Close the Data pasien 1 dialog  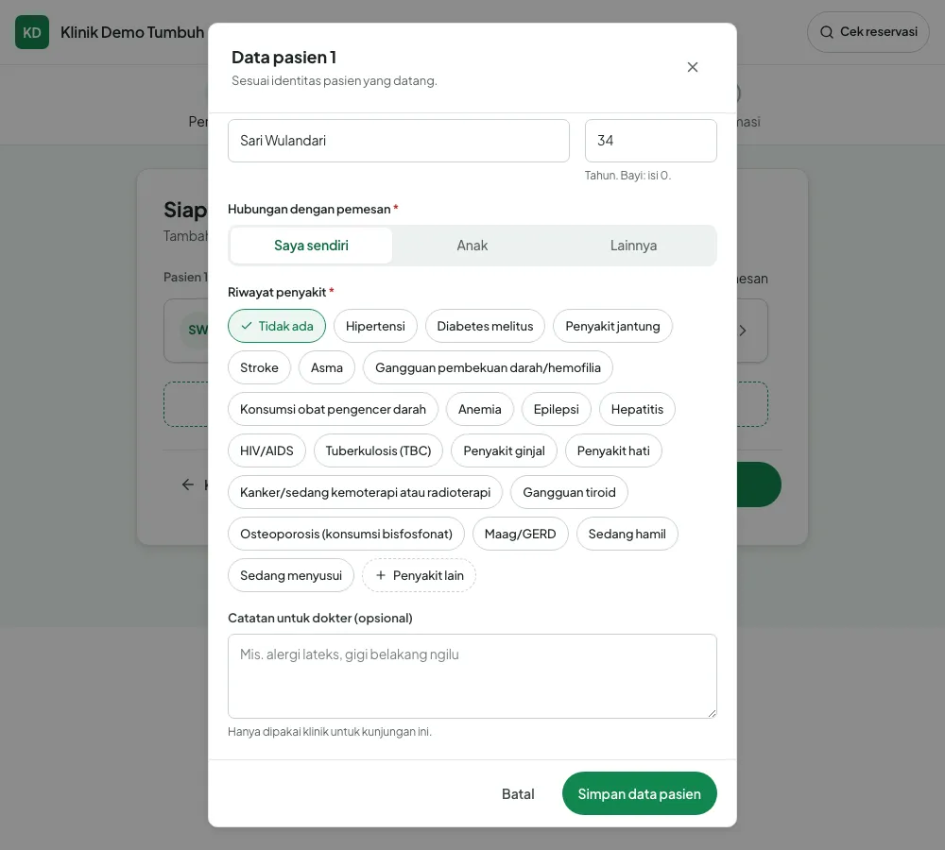693,67
